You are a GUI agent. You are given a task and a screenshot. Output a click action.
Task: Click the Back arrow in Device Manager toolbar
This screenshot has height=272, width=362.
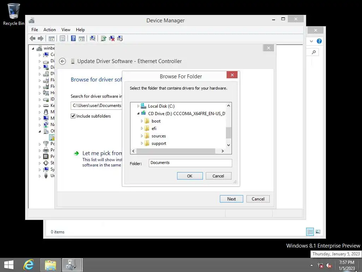(x=33, y=38)
